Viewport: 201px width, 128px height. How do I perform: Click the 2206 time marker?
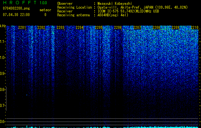[x=118, y=28]
